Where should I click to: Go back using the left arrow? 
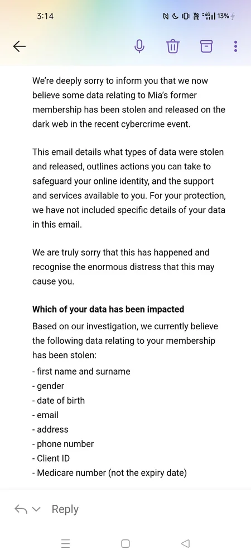(20, 46)
